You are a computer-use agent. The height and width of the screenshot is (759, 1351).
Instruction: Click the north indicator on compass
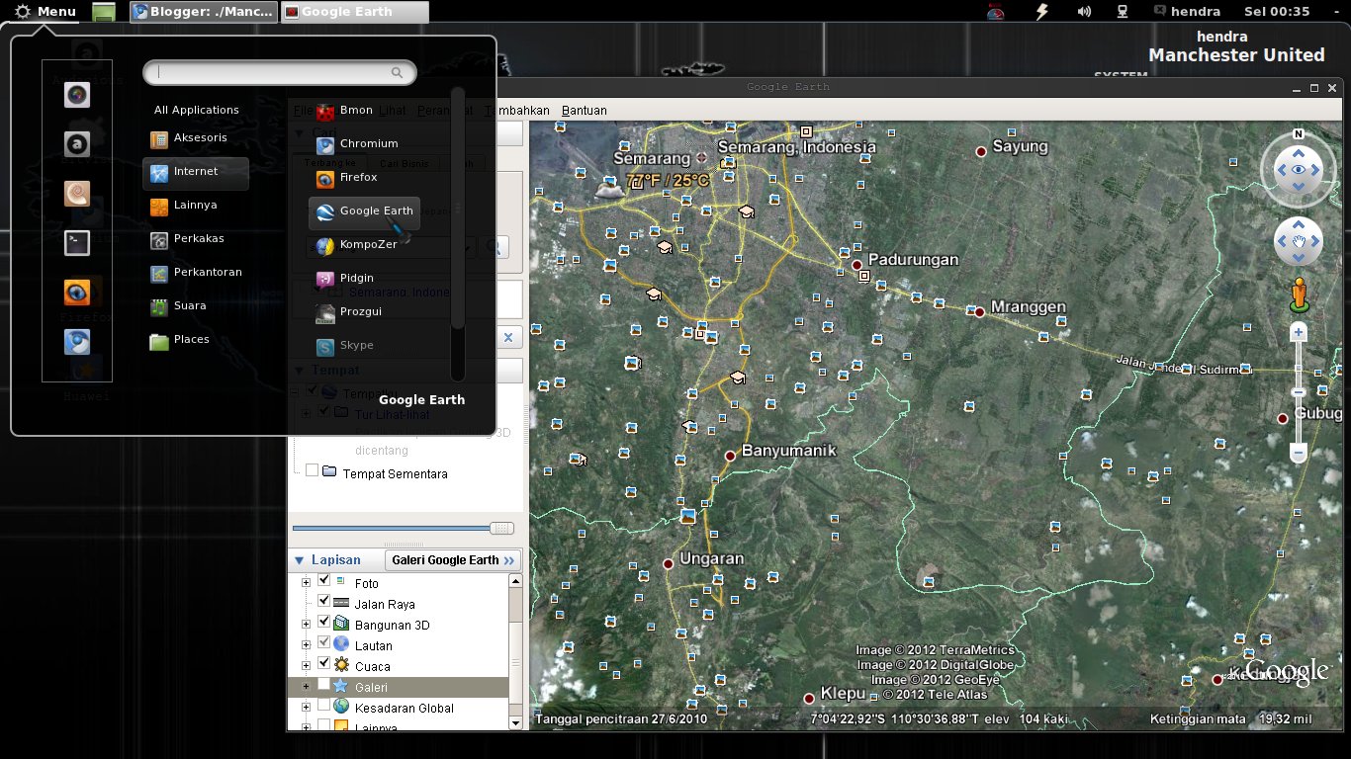(x=1299, y=133)
